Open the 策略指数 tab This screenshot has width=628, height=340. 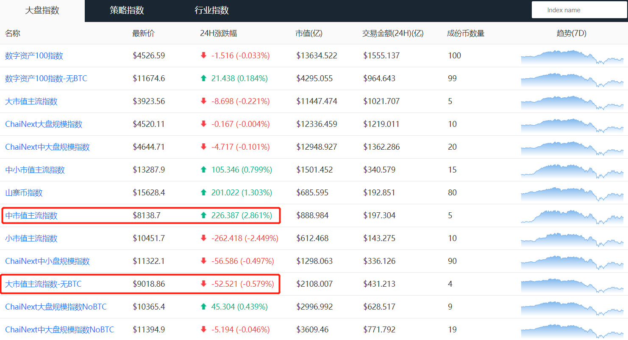tap(127, 11)
